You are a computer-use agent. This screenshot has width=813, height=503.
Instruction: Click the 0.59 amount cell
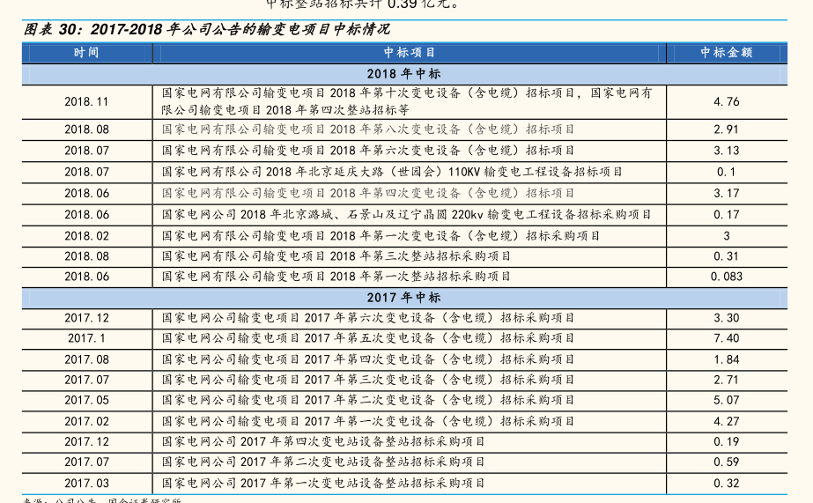tap(726, 462)
